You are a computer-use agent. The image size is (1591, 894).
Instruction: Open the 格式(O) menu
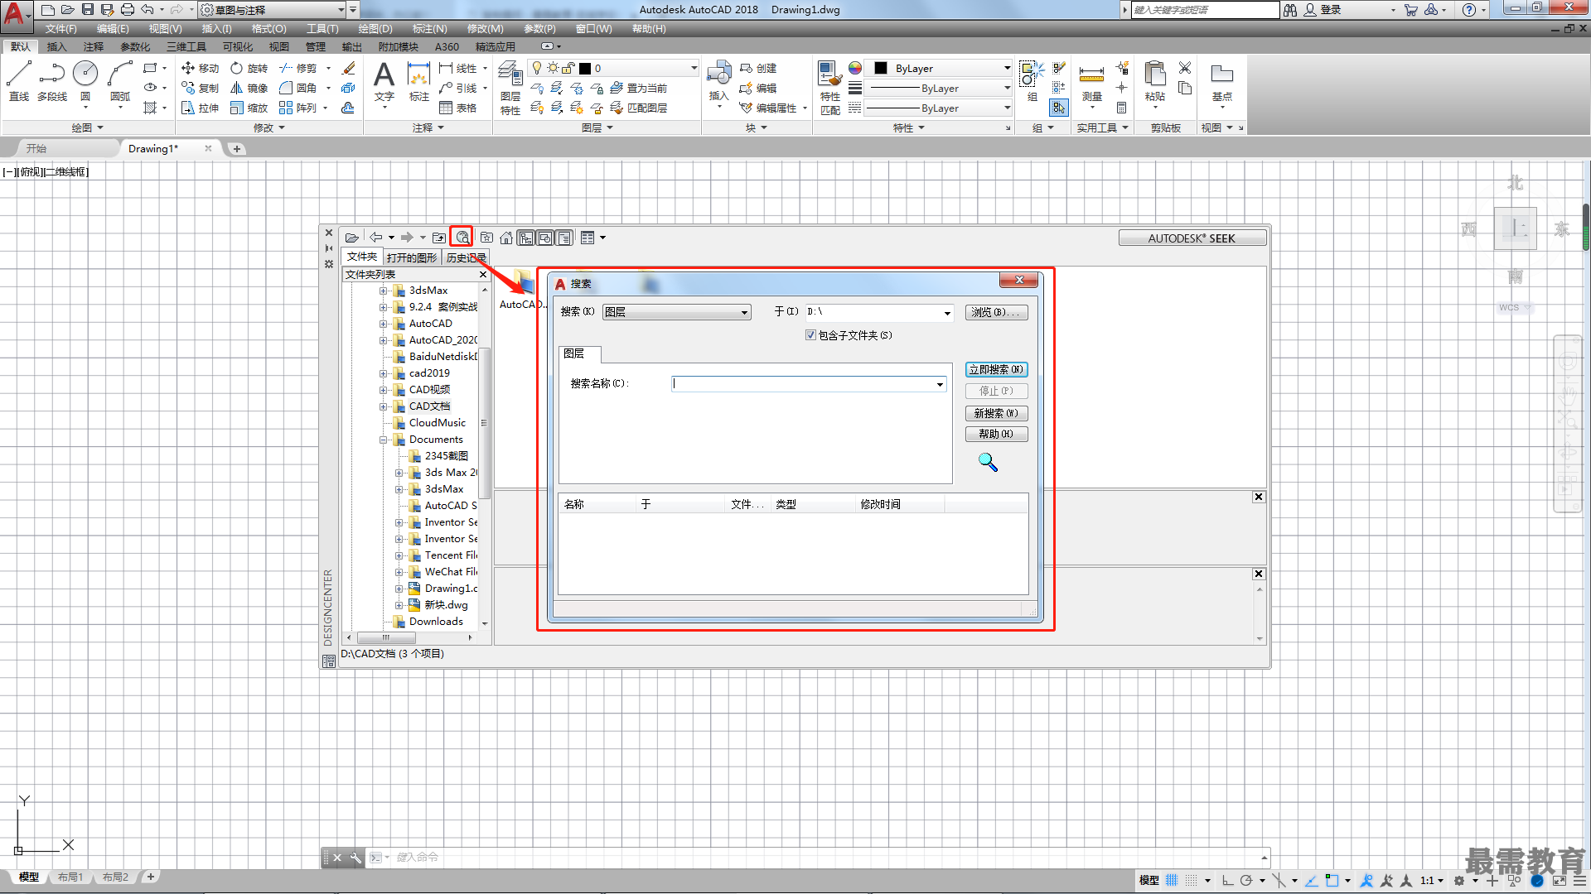(269, 28)
